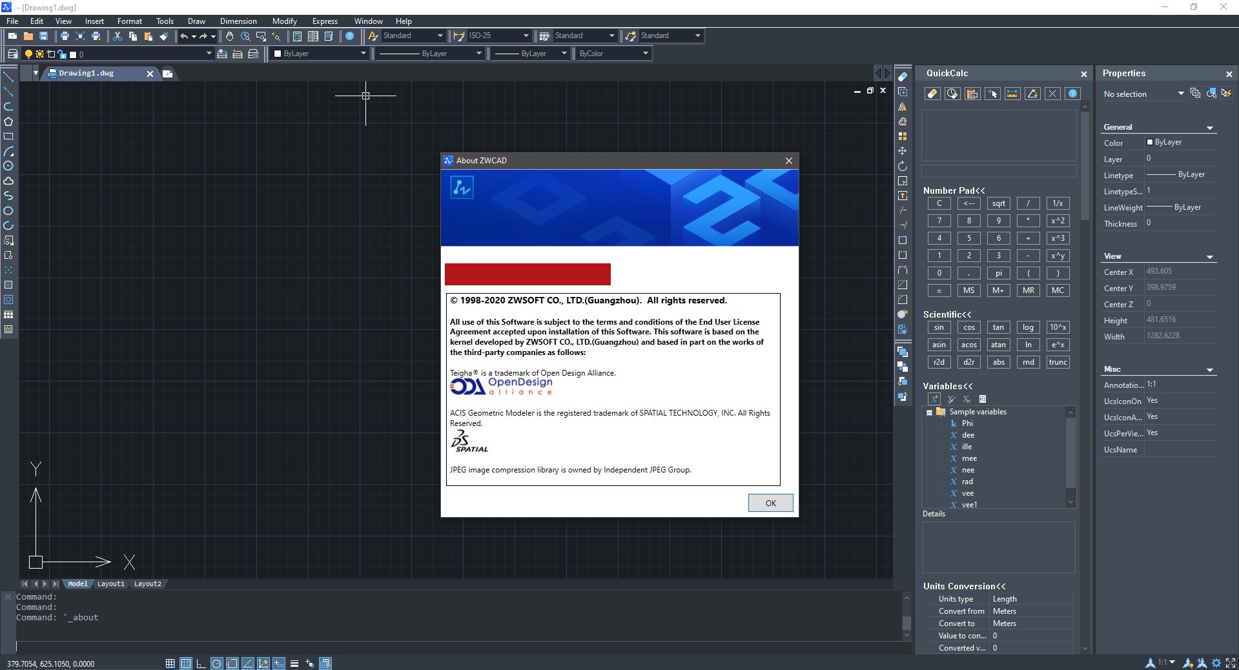Select the Rectangle draw tool
Viewport: 1239px width, 670px height.
pyautogui.click(x=8, y=136)
